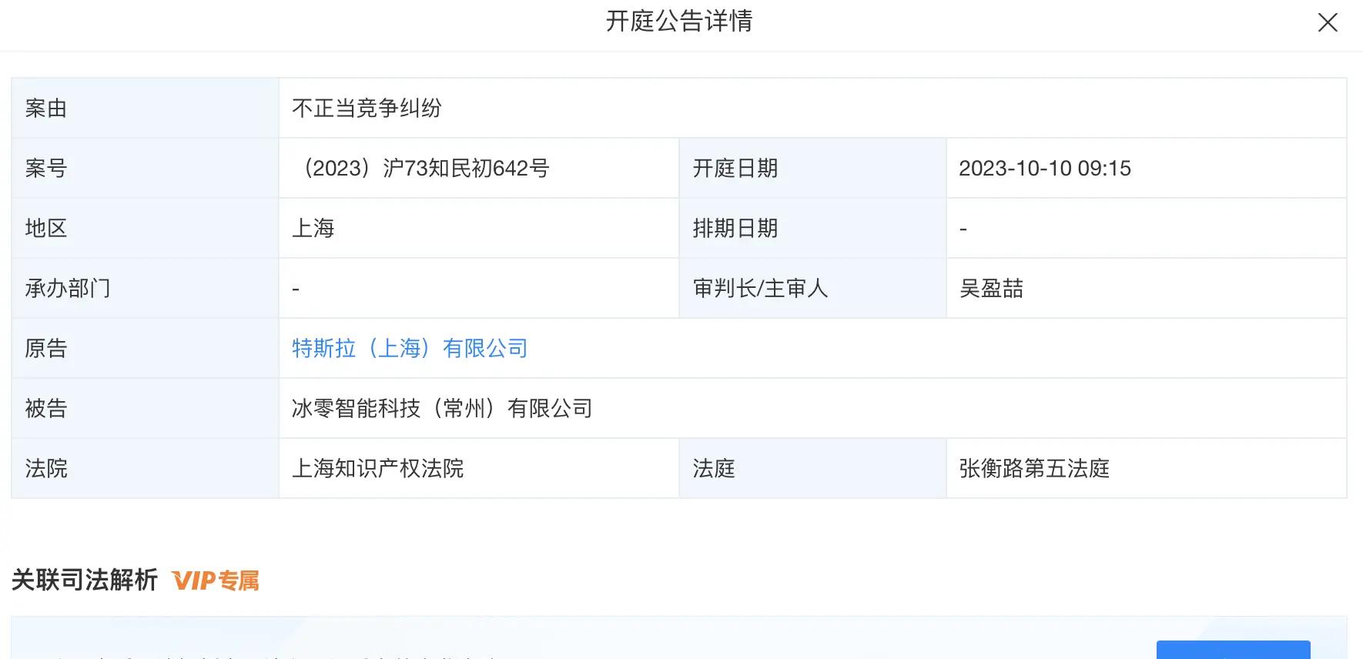Click the 审判长/主审人 label cell
Screen dimensions: 1363x659
(x=812, y=288)
